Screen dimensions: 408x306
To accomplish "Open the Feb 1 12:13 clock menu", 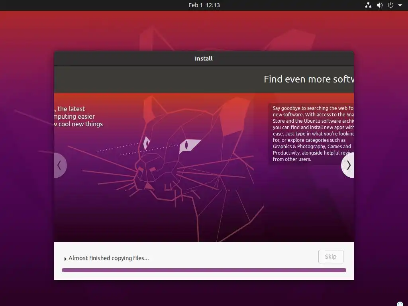I will [204, 5].
